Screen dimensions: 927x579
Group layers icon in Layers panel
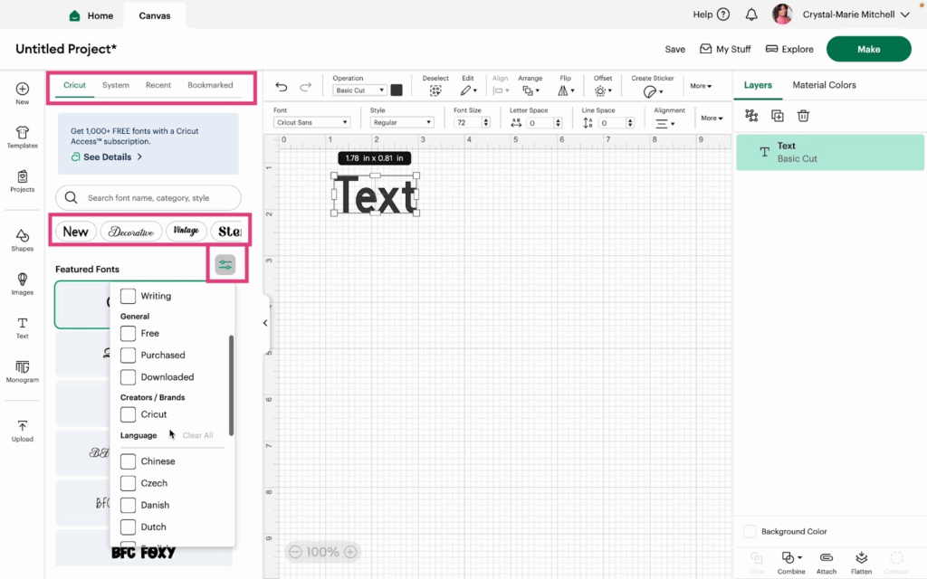(751, 116)
